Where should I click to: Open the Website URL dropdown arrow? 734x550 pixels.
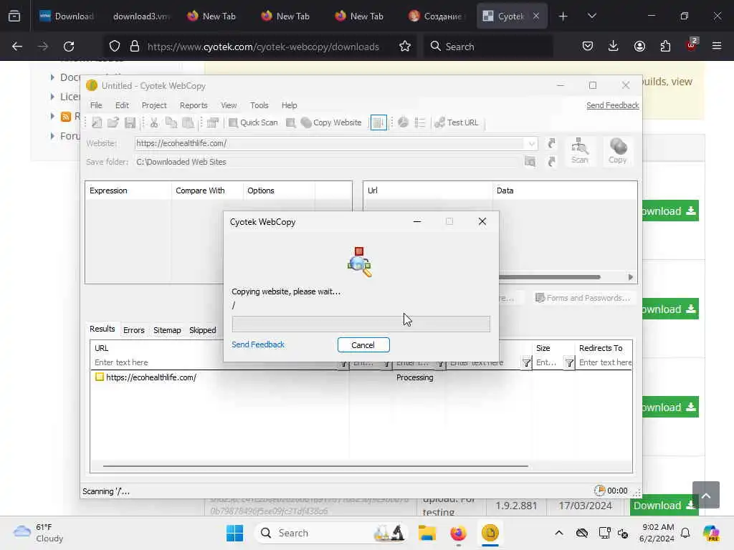click(531, 143)
